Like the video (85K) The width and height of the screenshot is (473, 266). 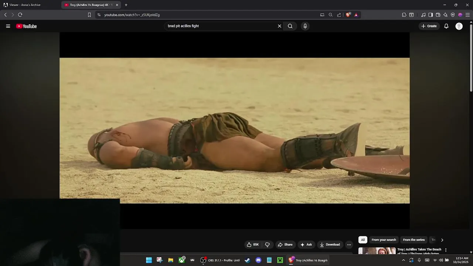[253, 245]
